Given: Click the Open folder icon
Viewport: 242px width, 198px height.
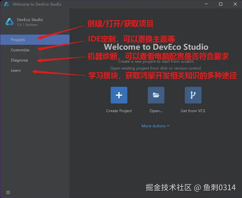Looking at the screenshot, I should tap(156, 95).
